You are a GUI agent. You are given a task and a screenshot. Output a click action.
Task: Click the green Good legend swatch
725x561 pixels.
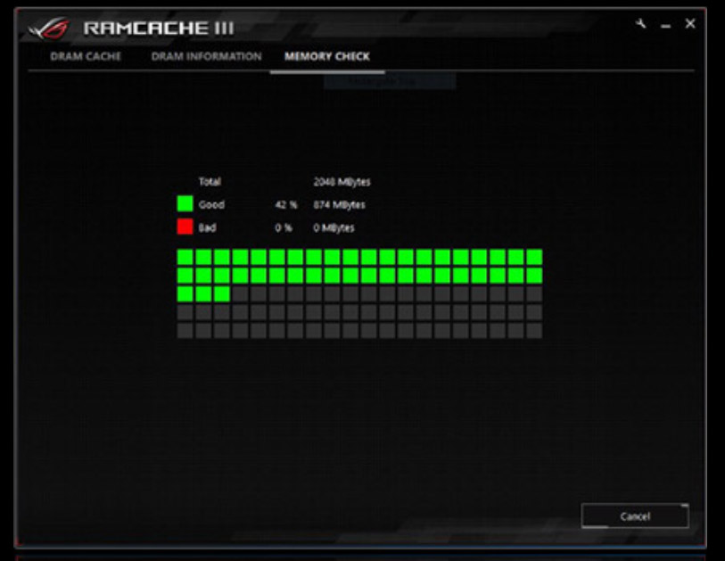[x=185, y=203]
